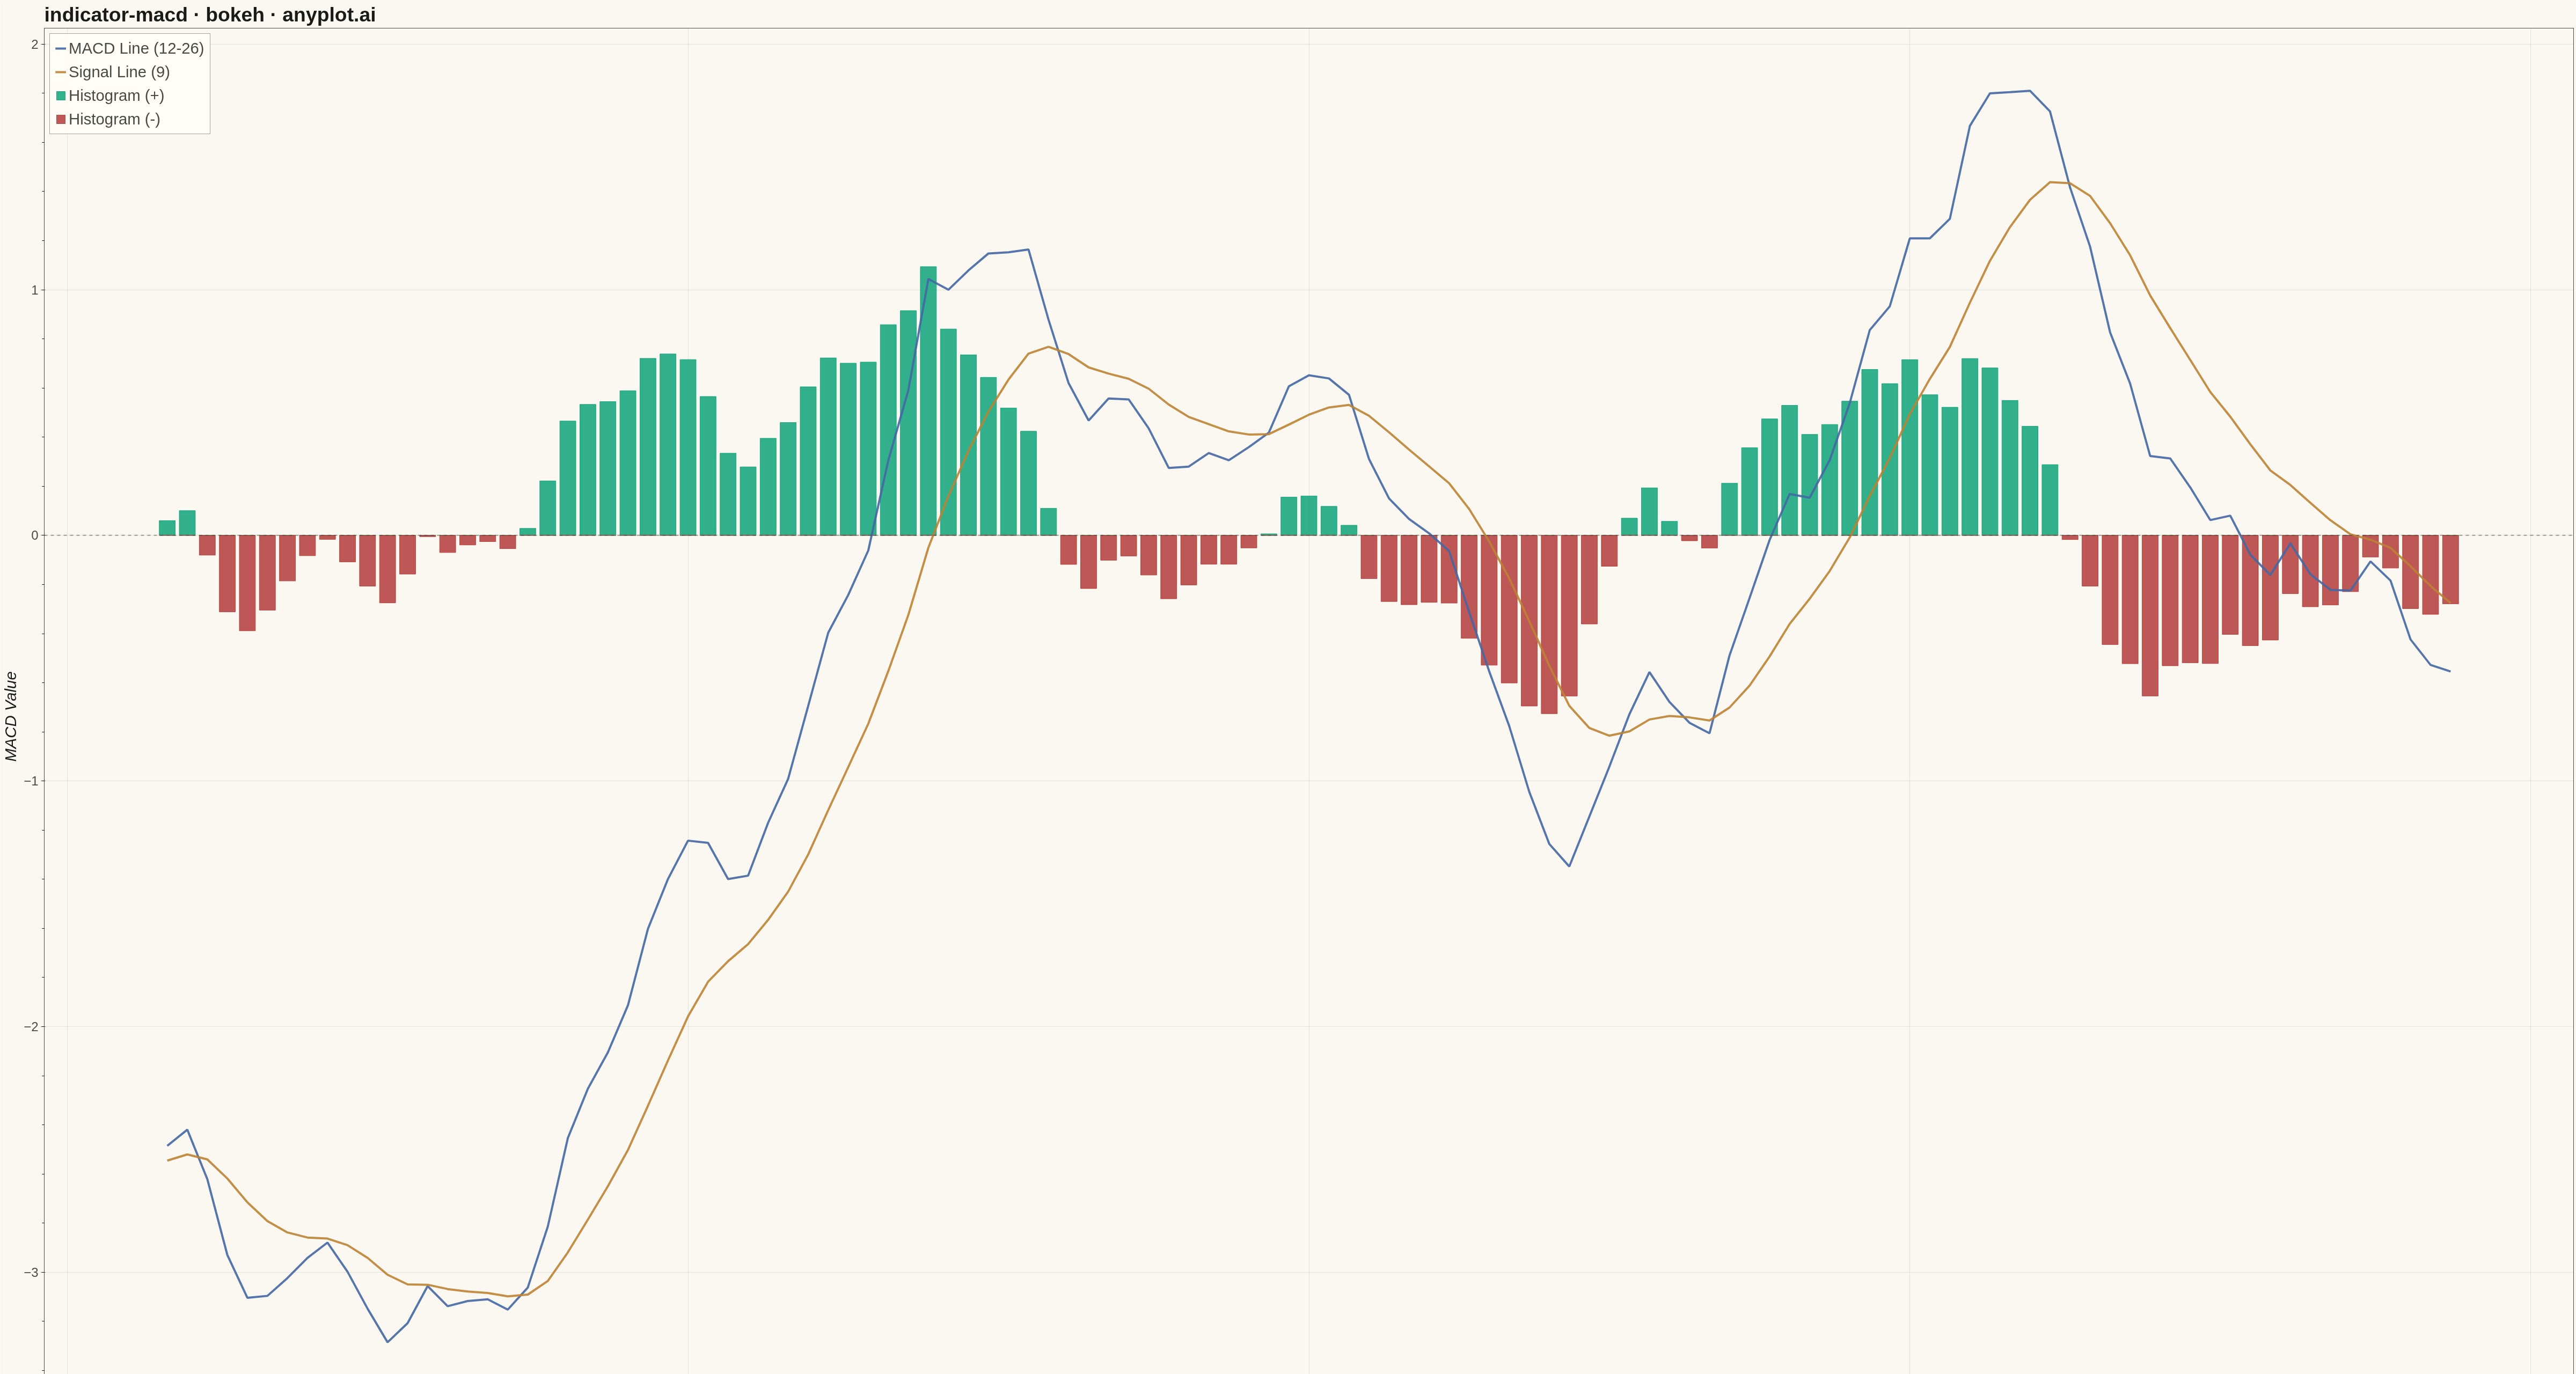
Task: Click the y-axis tick label -2
Action: (31, 1027)
